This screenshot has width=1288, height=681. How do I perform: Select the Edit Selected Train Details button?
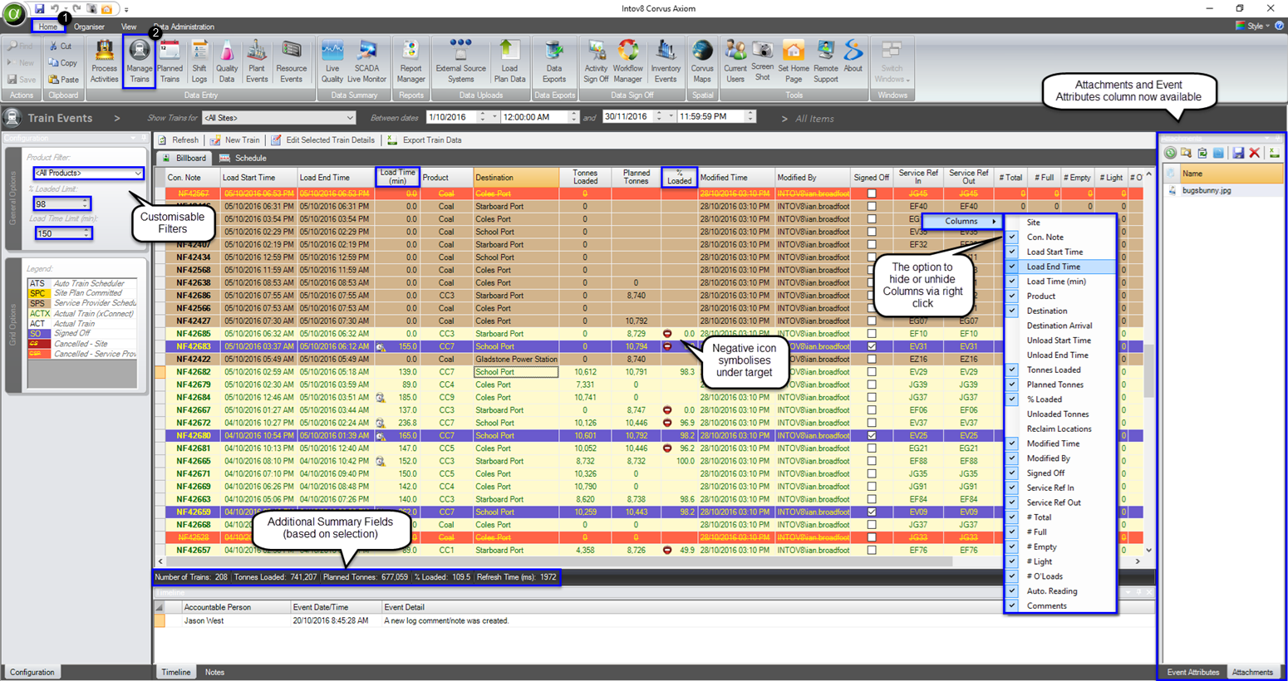click(x=322, y=140)
